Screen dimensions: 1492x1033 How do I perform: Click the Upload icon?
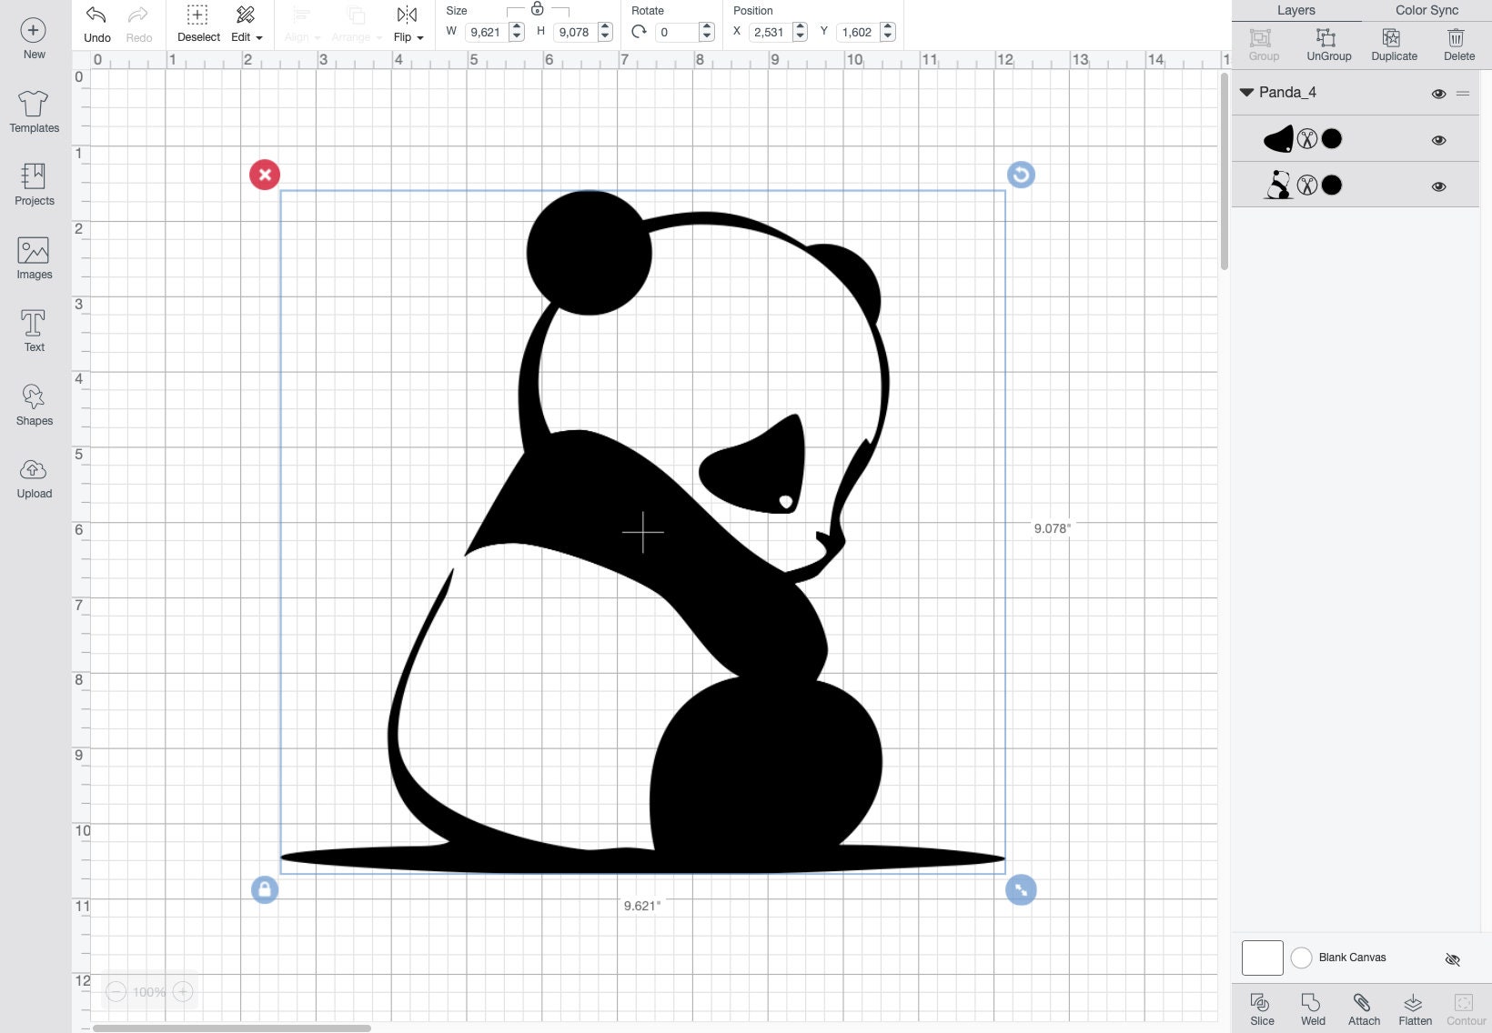pyautogui.click(x=34, y=476)
